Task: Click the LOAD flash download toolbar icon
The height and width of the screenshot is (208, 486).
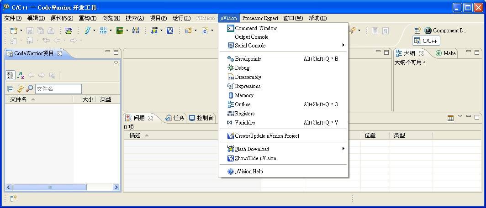Action: (154, 31)
